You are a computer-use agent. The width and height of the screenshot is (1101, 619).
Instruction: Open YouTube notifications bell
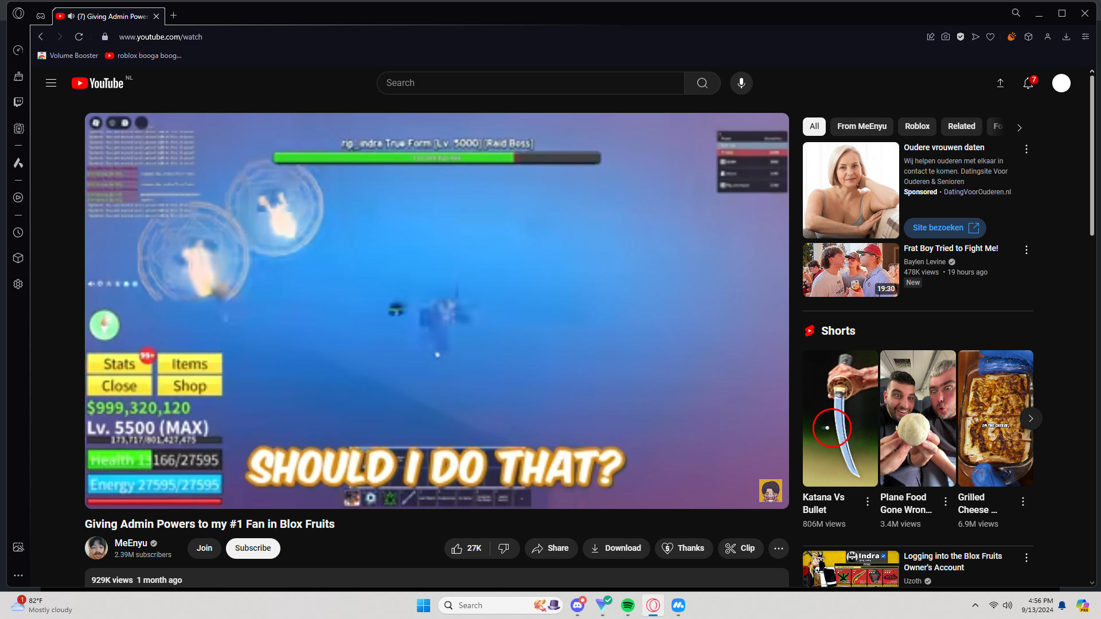tap(1029, 83)
